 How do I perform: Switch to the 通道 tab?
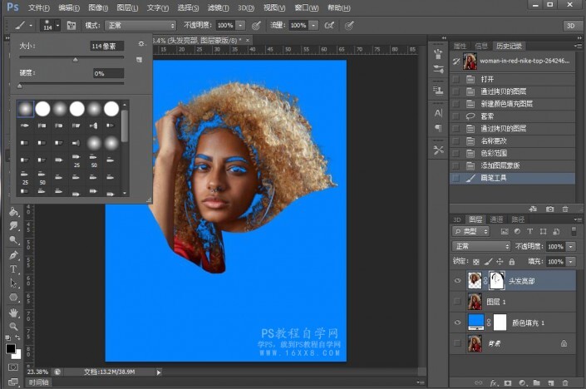pos(497,219)
